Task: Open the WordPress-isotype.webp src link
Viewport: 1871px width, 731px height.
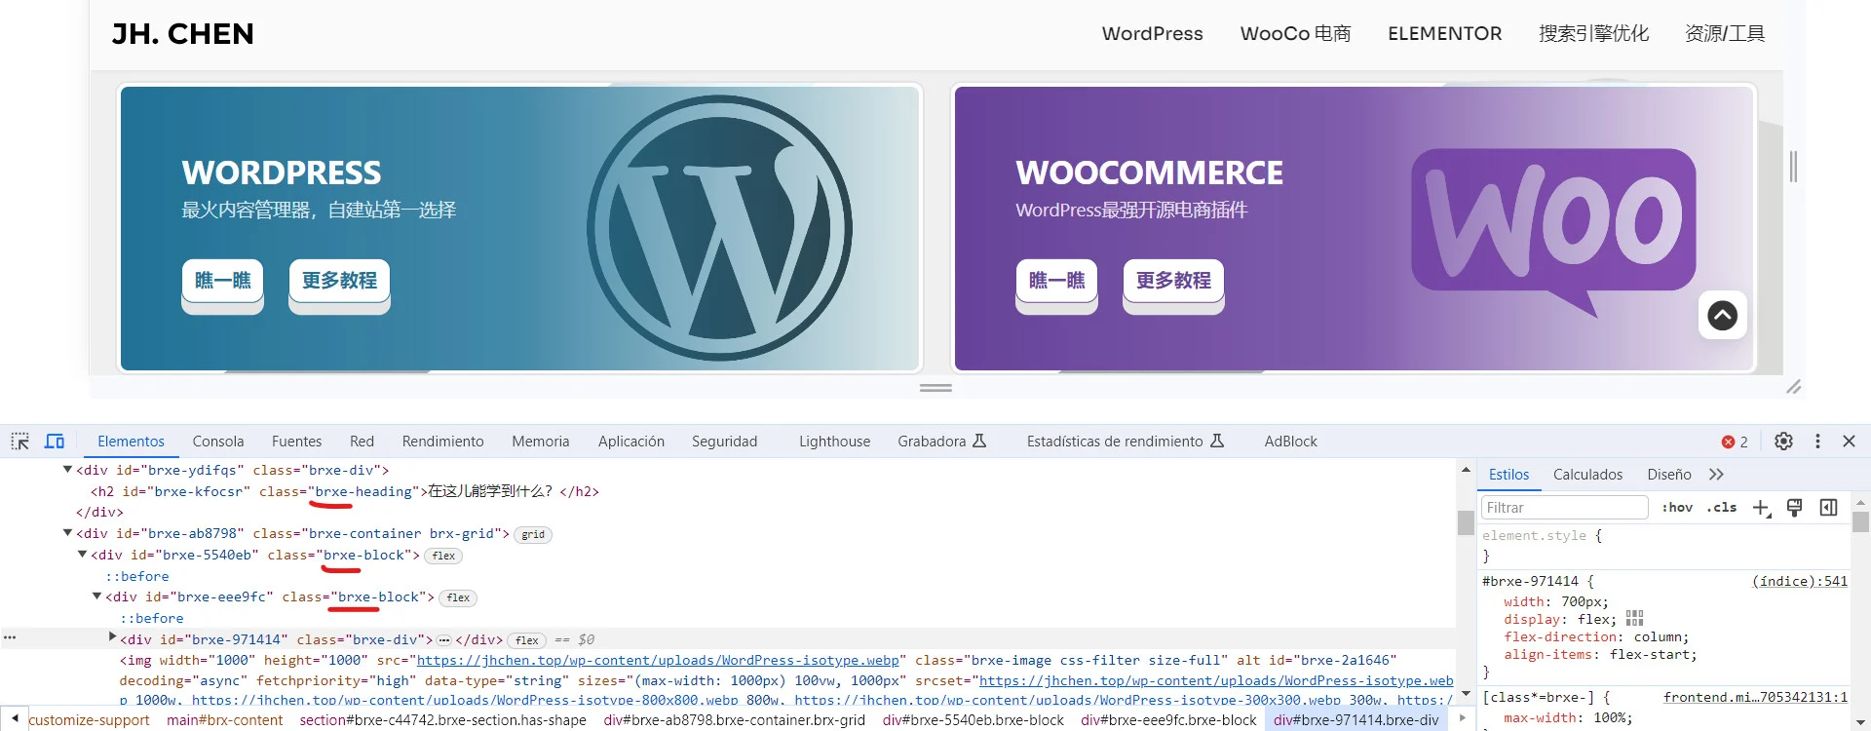Action: point(658,661)
